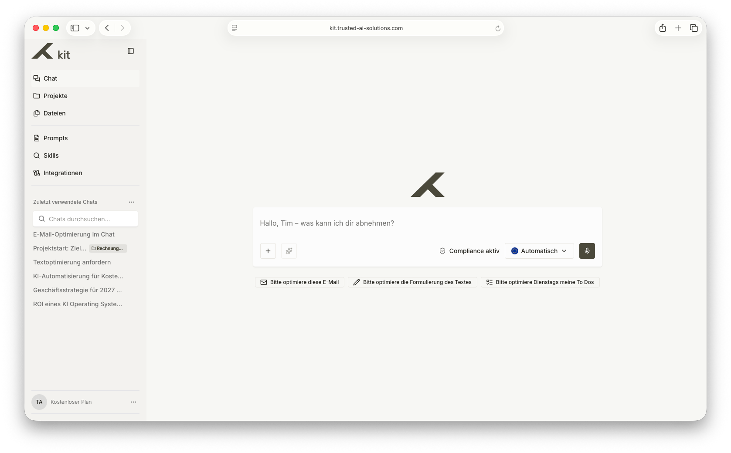The image size is (731, 453).
Task: Go forward in Safari
Action: pyautogui.click(x=122, y=28)
